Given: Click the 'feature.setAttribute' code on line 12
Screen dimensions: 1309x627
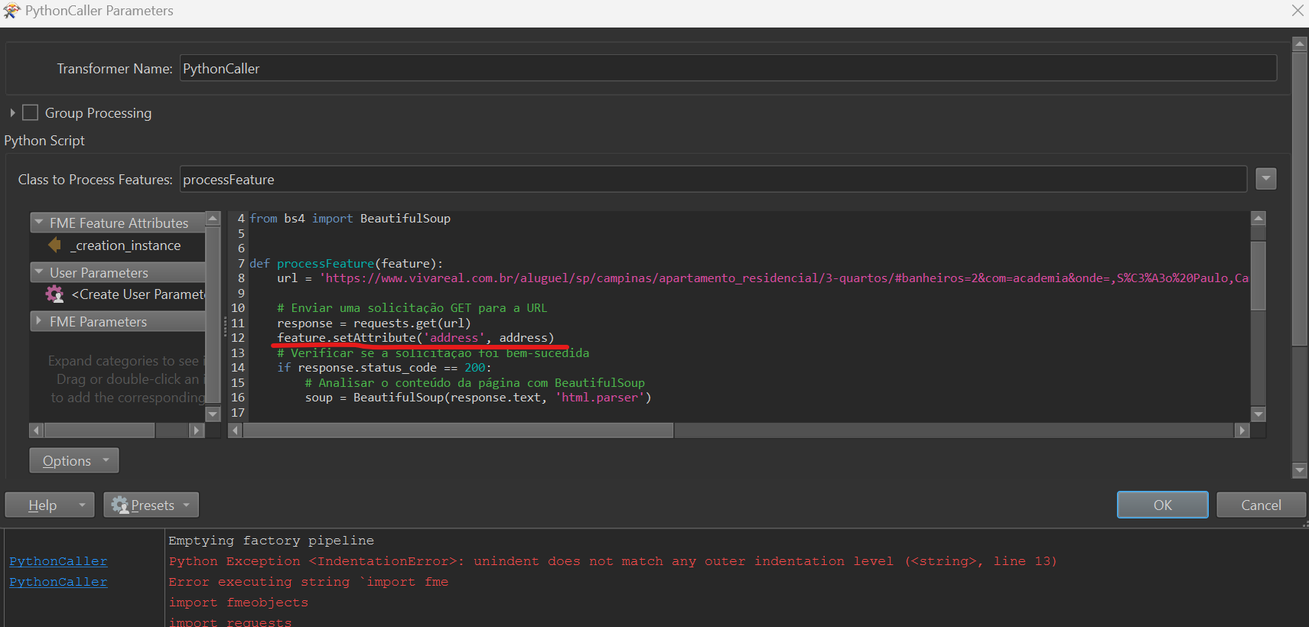Looking at the screenshot, I should pyautogui.click(x=415, y=338).
